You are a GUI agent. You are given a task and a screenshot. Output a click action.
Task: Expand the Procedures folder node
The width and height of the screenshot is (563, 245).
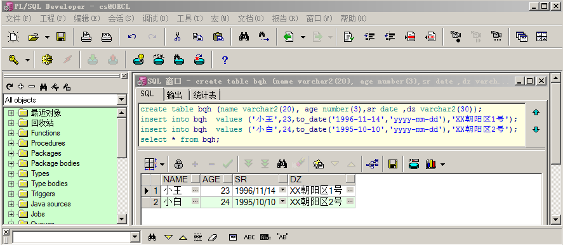pyautogui.click(x=11, y=143)
